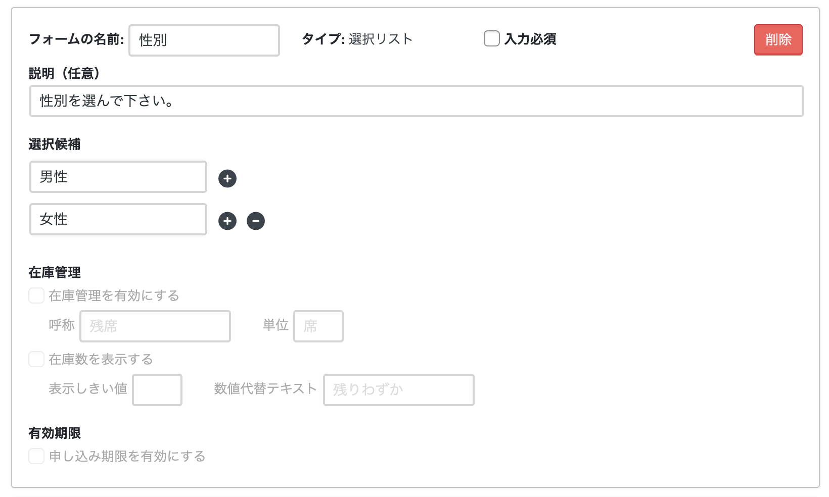The height and width of the screenshot is (497, 829).
Task: Toggle 在庫数を表示する checkbox
Action: pyautogui.click(x=36, y=359)
